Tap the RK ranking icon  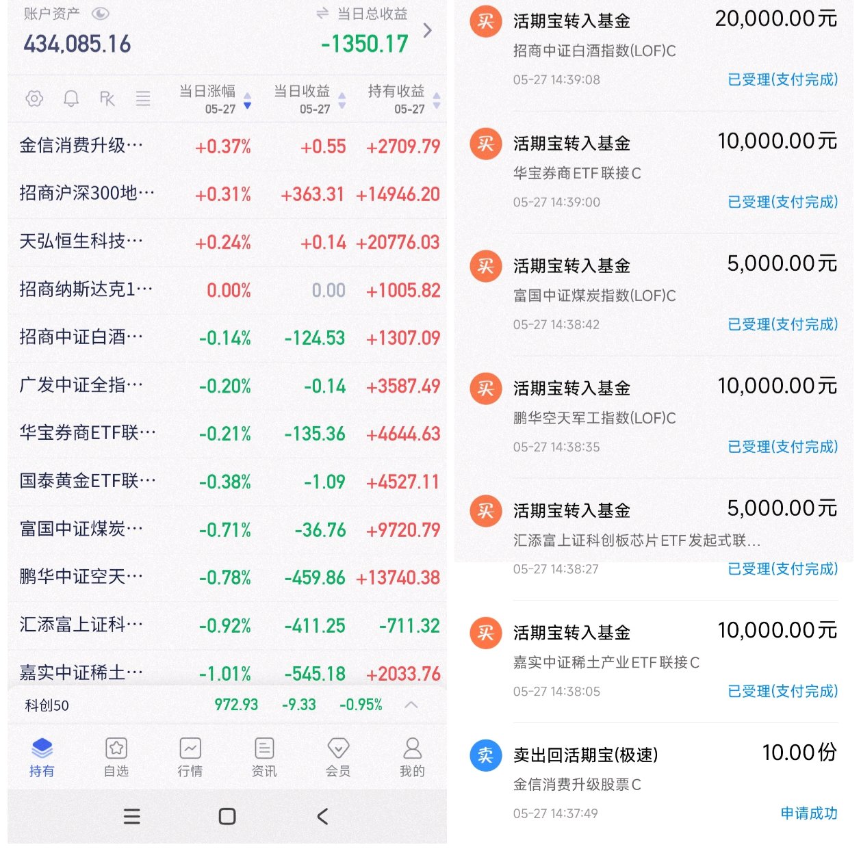(107, 99)
